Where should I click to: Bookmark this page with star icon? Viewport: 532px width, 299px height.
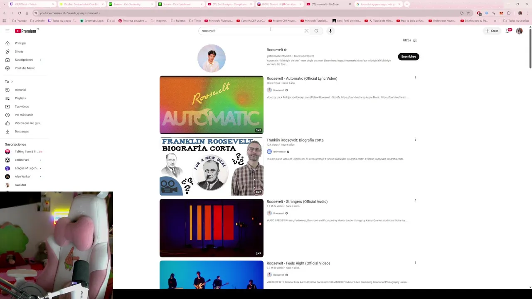[x=468, y=13]
